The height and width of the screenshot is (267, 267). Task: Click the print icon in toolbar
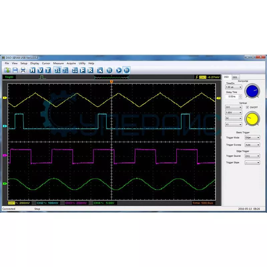pos(23,70)
